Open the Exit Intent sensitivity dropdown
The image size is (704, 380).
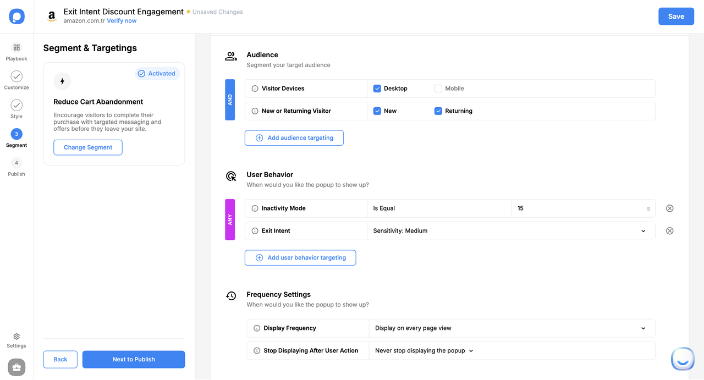point(511,231)
